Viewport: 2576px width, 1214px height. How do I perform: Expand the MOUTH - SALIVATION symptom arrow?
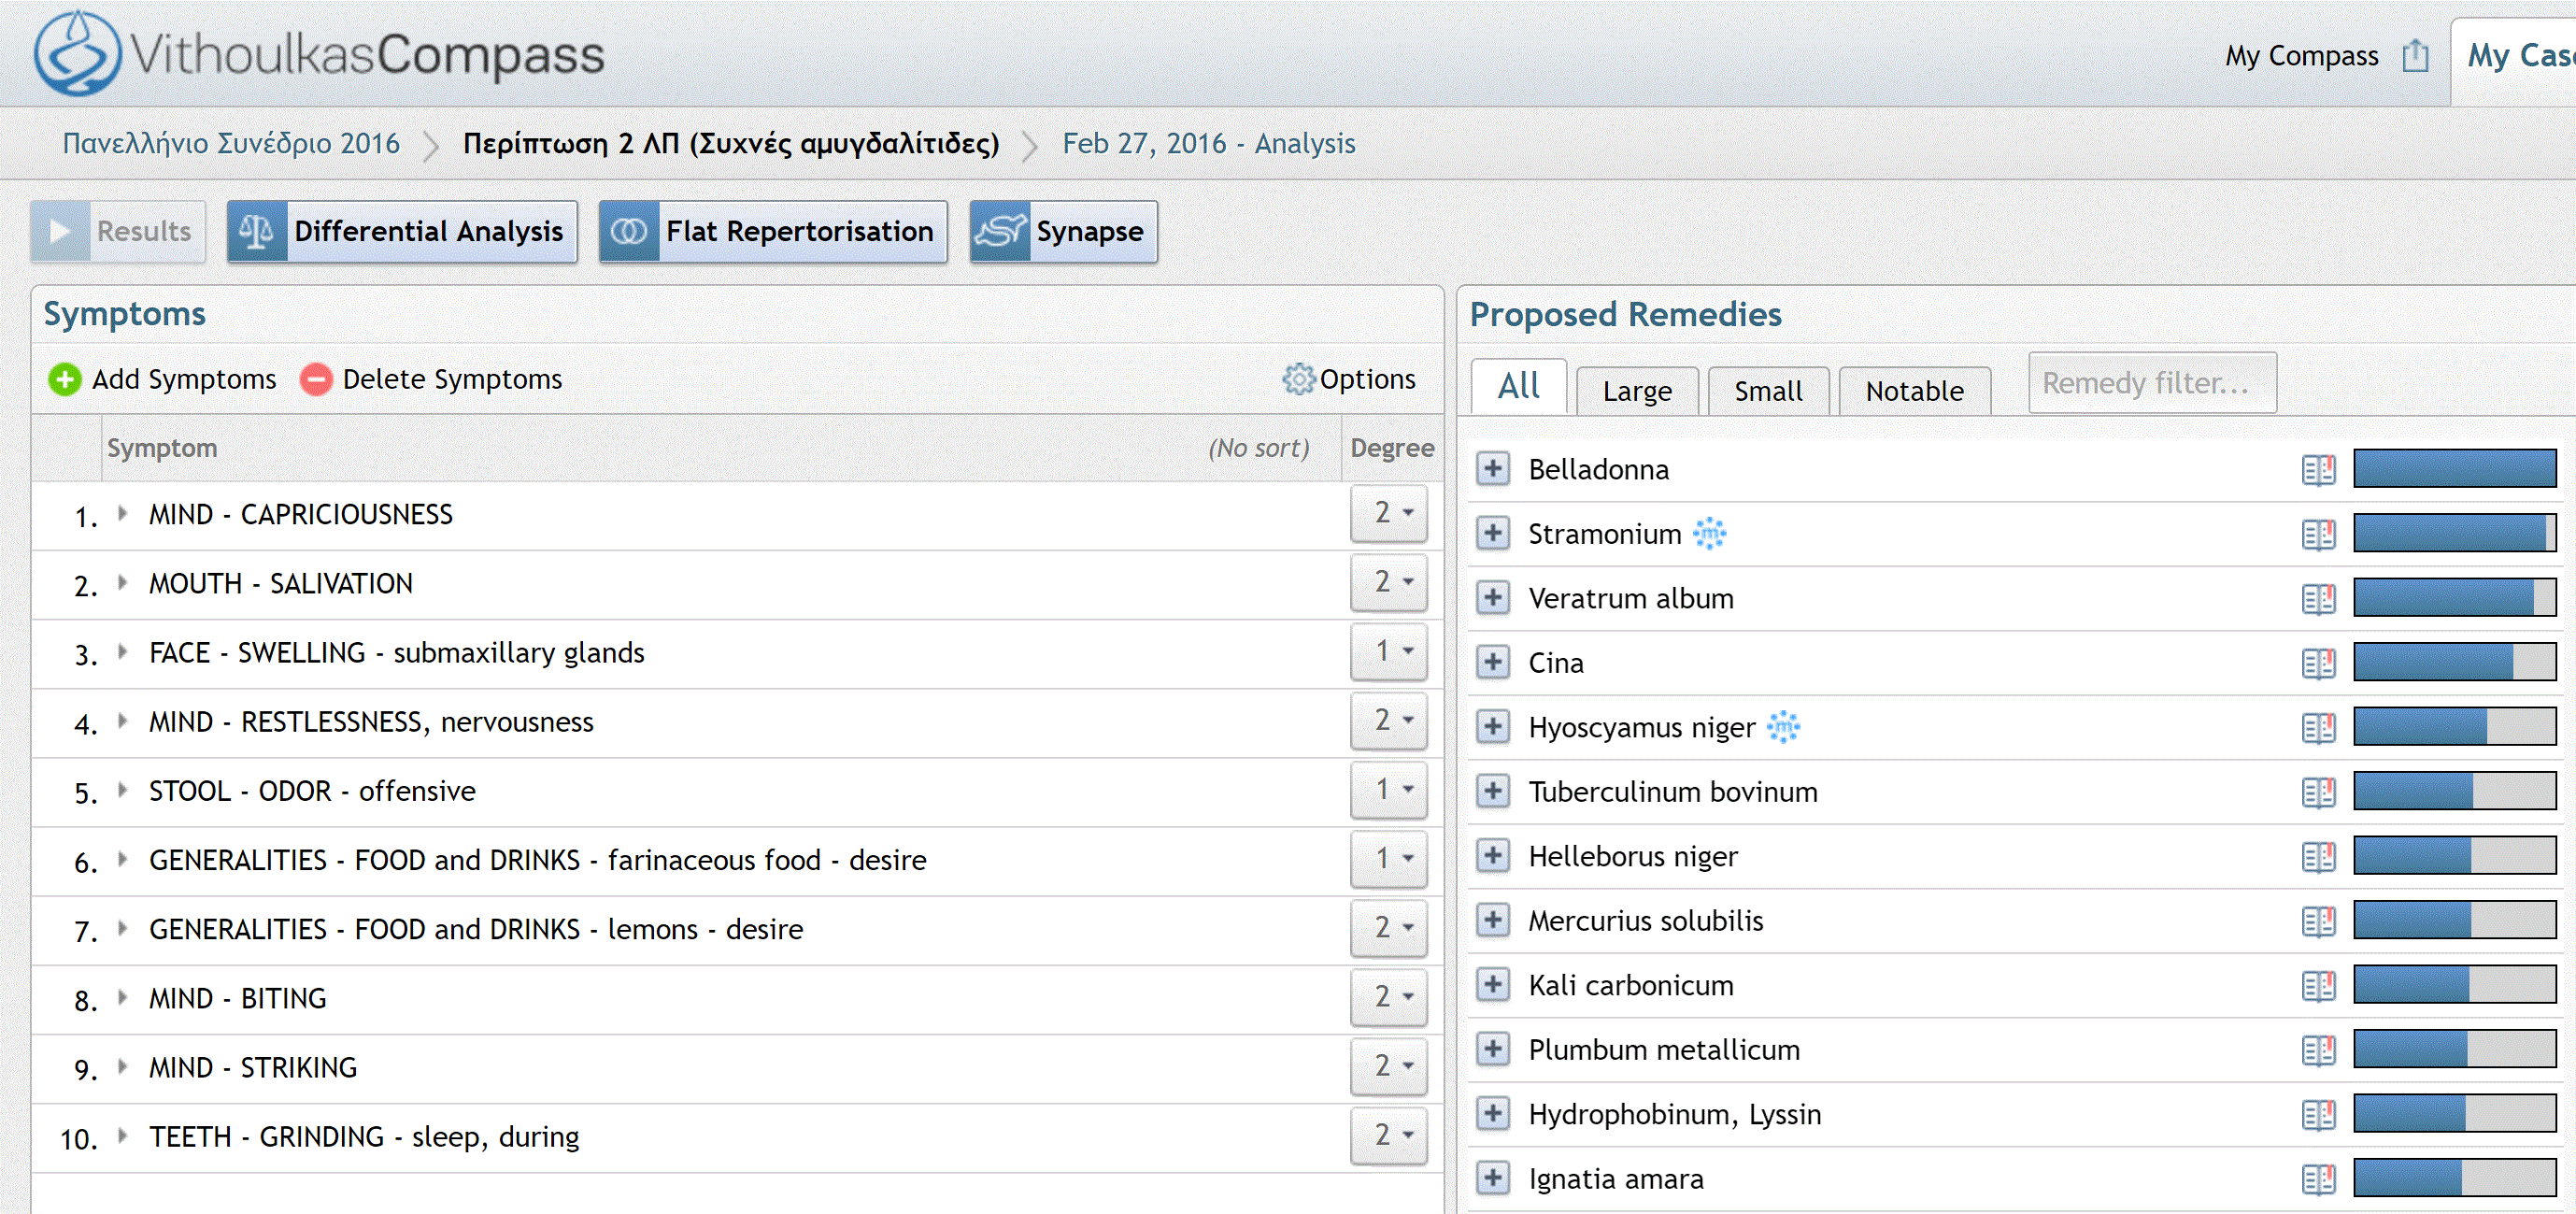point(122,582)
